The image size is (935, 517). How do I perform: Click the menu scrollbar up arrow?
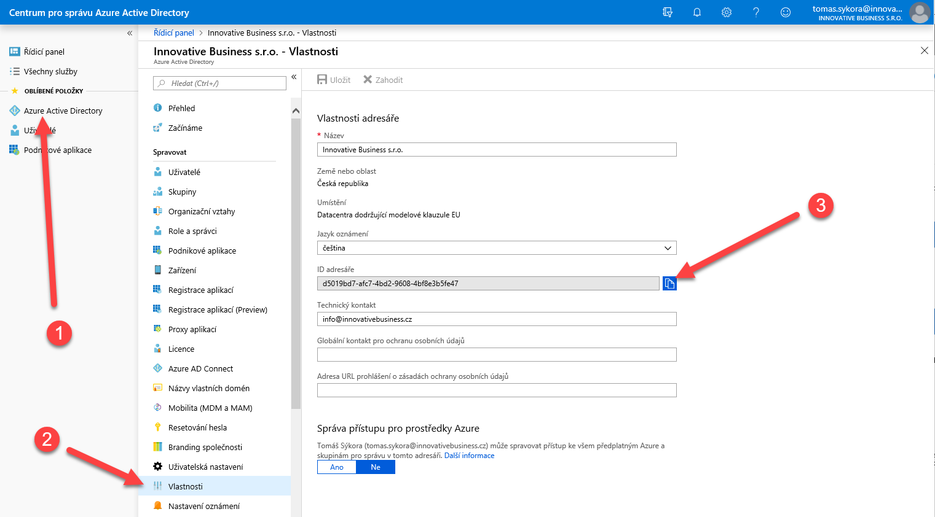coord(296,111)
